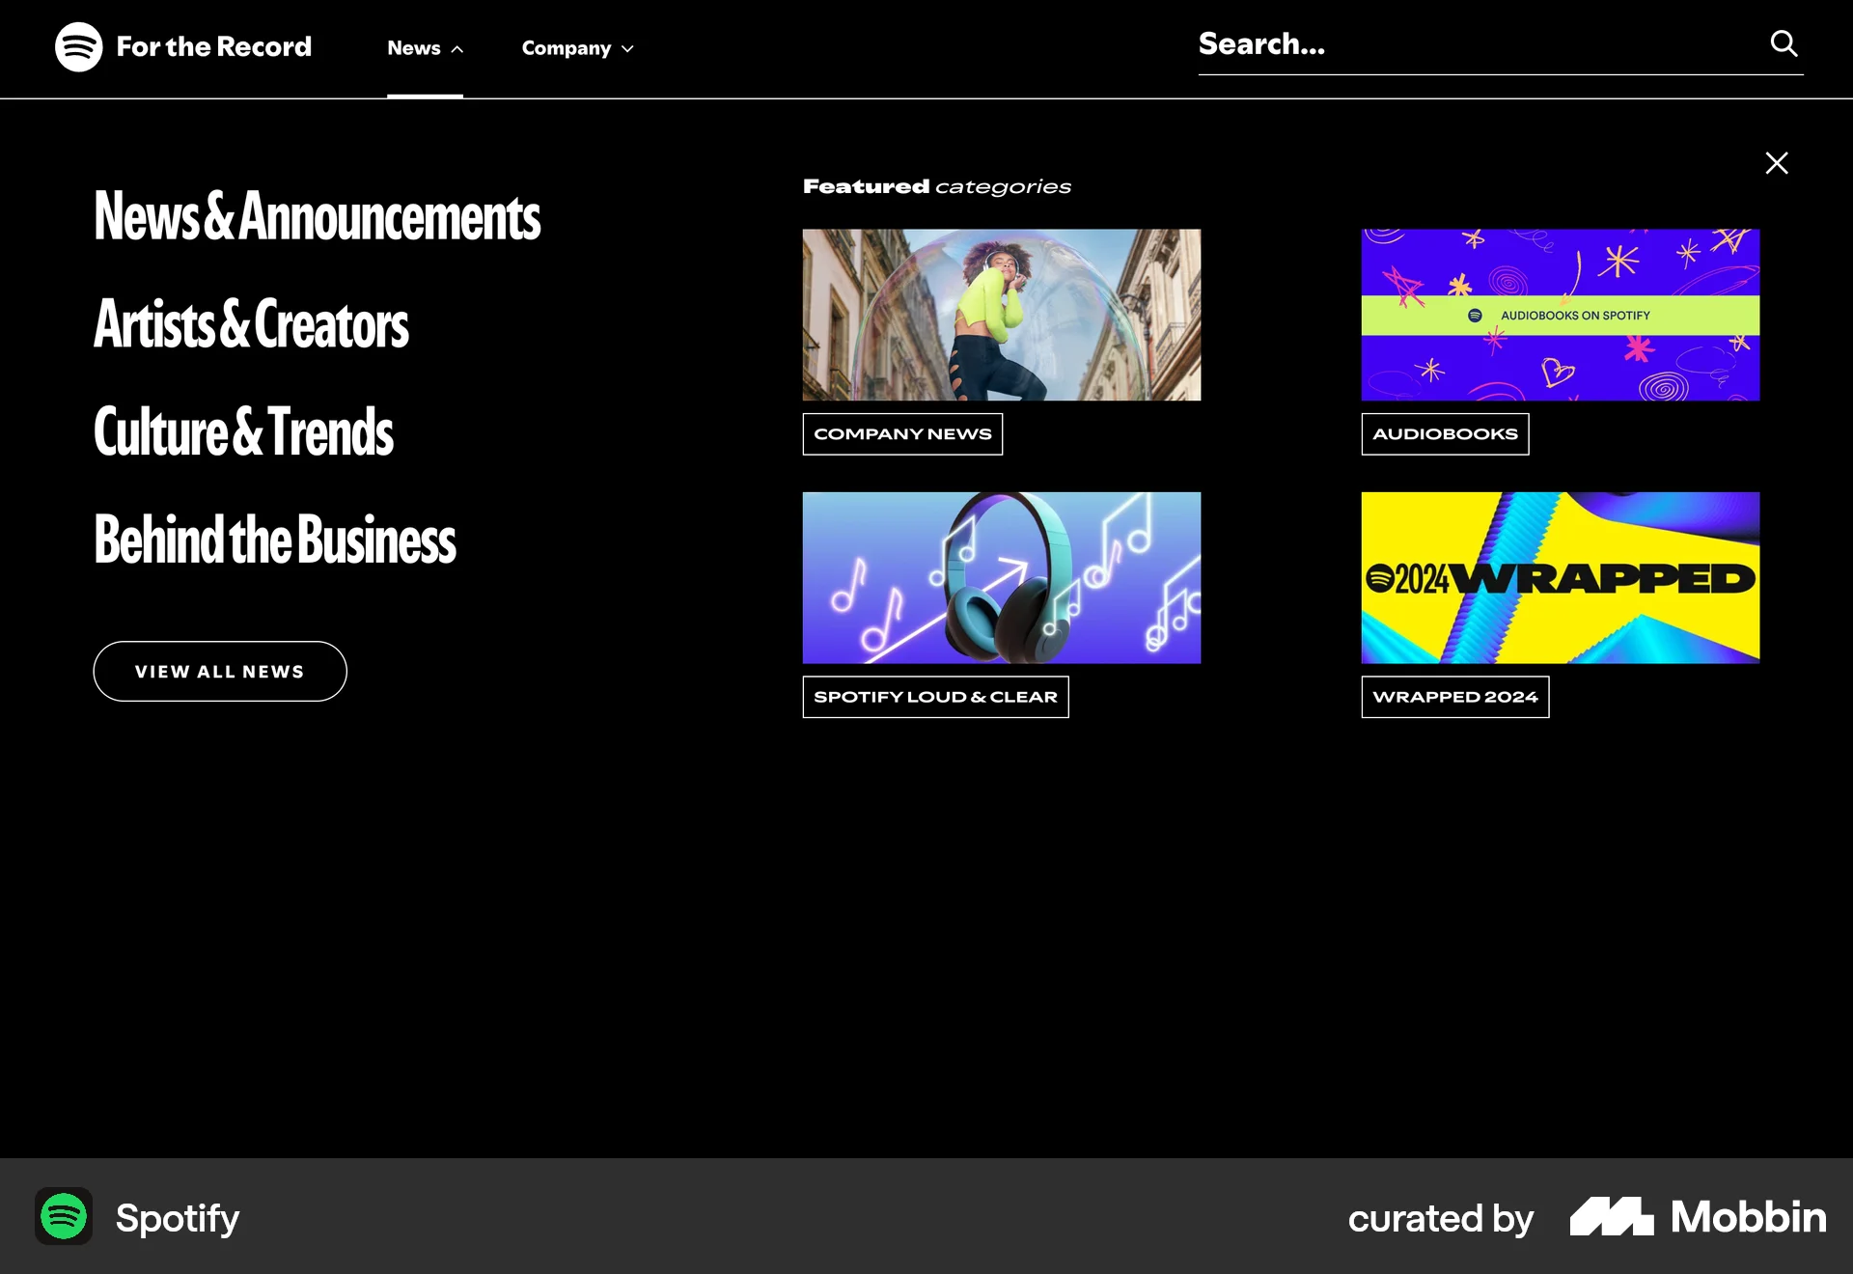Image resolution: width=1853 pixels, height=1274 pixels.
Task: Close the featured categories overlay
Action: point(1776,162)
